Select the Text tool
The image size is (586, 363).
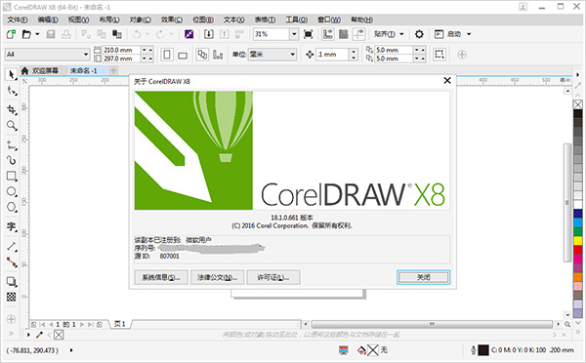pos(11,226)
